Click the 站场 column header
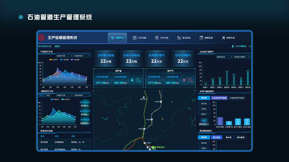 coord(56,136)
